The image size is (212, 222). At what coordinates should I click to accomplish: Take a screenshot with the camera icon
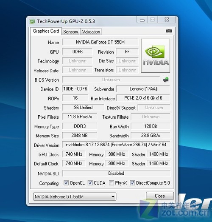coord(169,31)
